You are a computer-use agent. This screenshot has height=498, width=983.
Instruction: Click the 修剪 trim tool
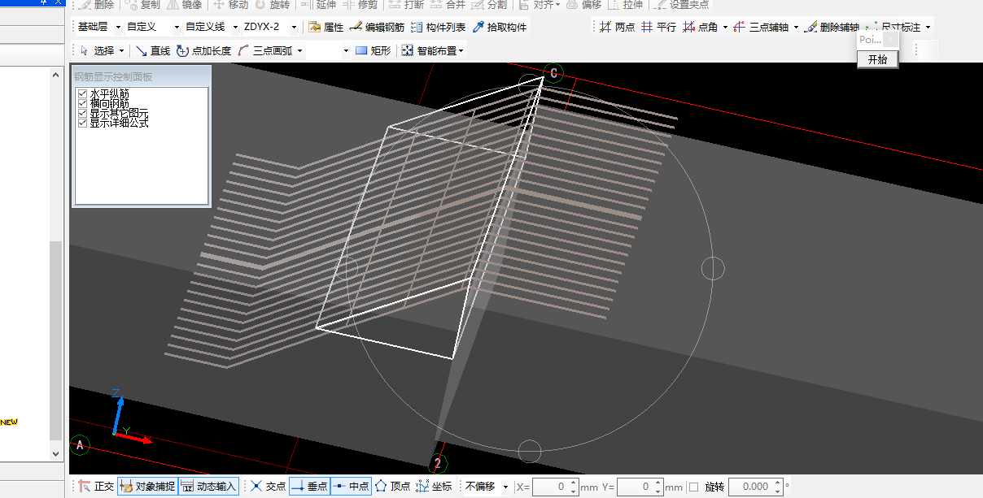coord(360,4)
